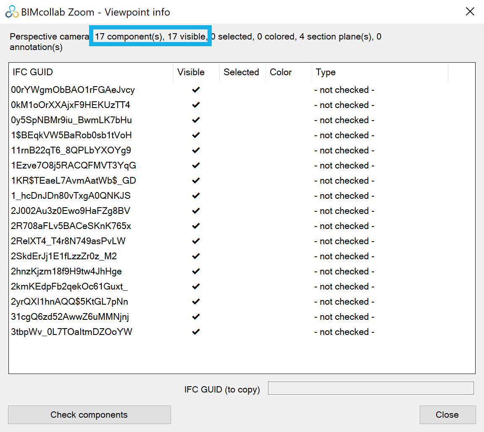Select row 1$BEqkVW5BaRob0sb1tVoH
The width and height of the screenshot is (484, 432).
(x=242, y=135)
